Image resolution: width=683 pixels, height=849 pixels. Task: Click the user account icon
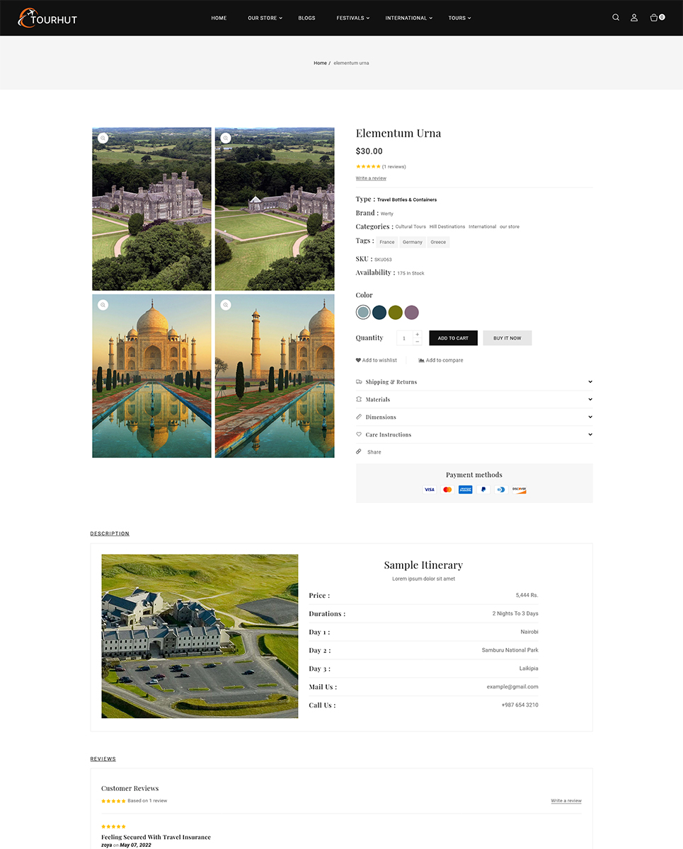(634, 18)
